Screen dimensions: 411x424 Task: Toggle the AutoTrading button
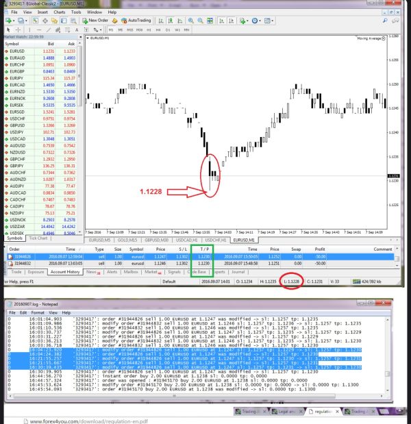(136, 21)
